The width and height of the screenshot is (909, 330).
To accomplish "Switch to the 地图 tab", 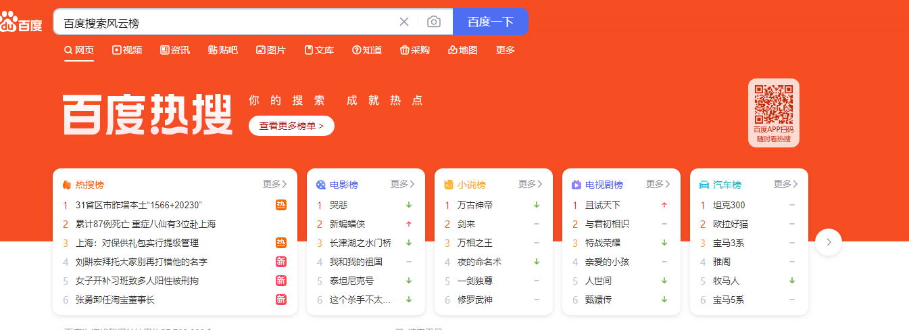I will [463, 50].
